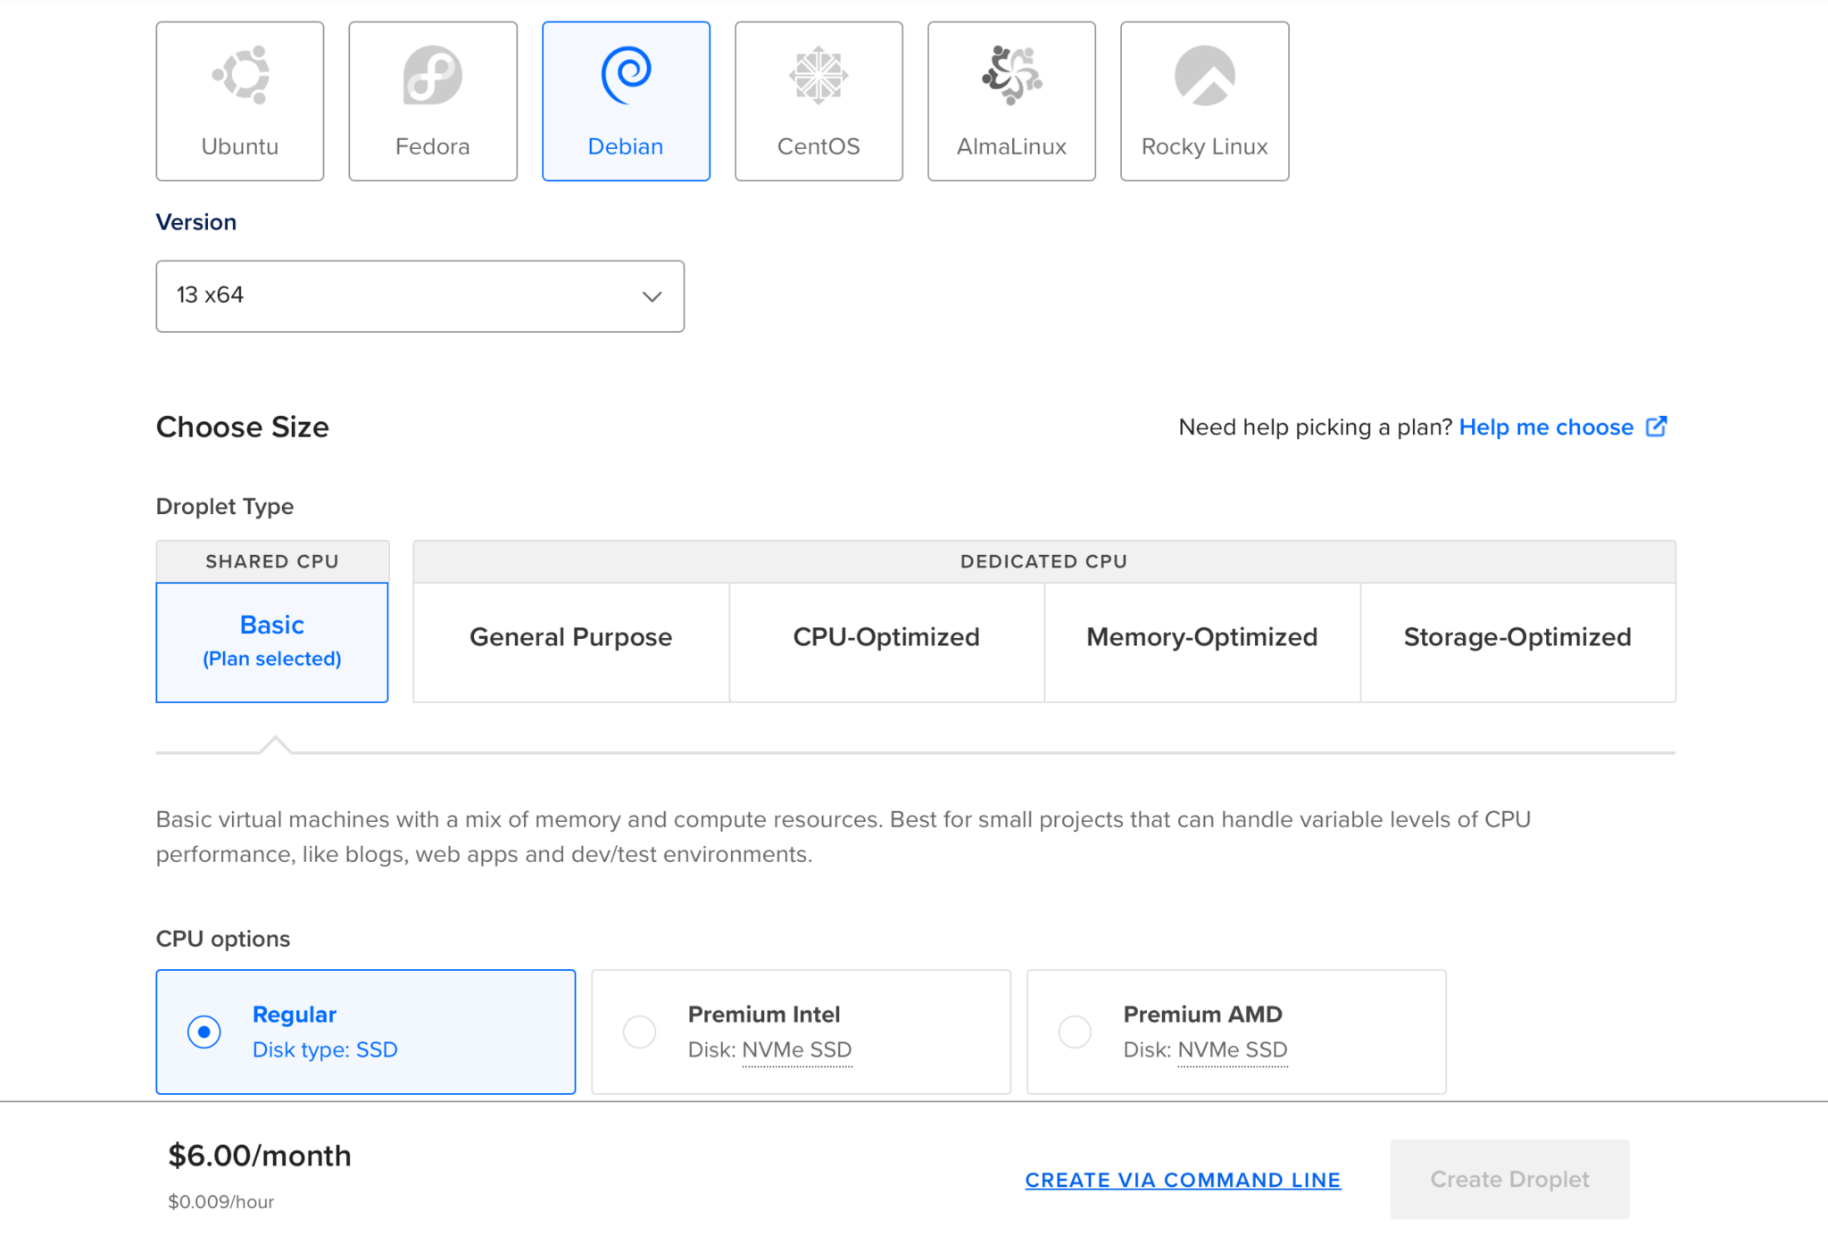1828x1252 pixels.
Task: Click the CPU options label
Action: coord(223,939)
